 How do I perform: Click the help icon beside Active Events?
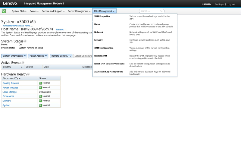coord(23,63)
